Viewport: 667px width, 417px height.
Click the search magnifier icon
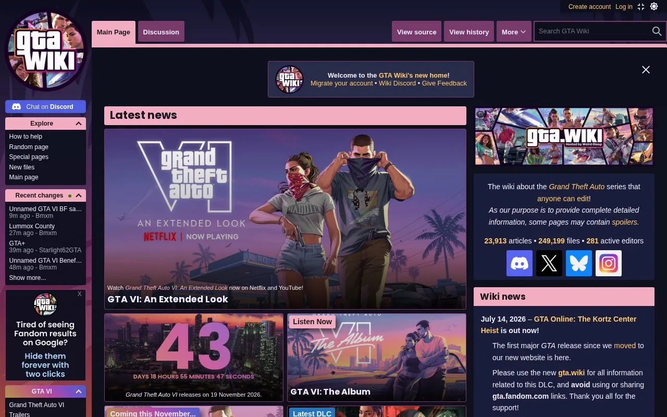(657, 31)
